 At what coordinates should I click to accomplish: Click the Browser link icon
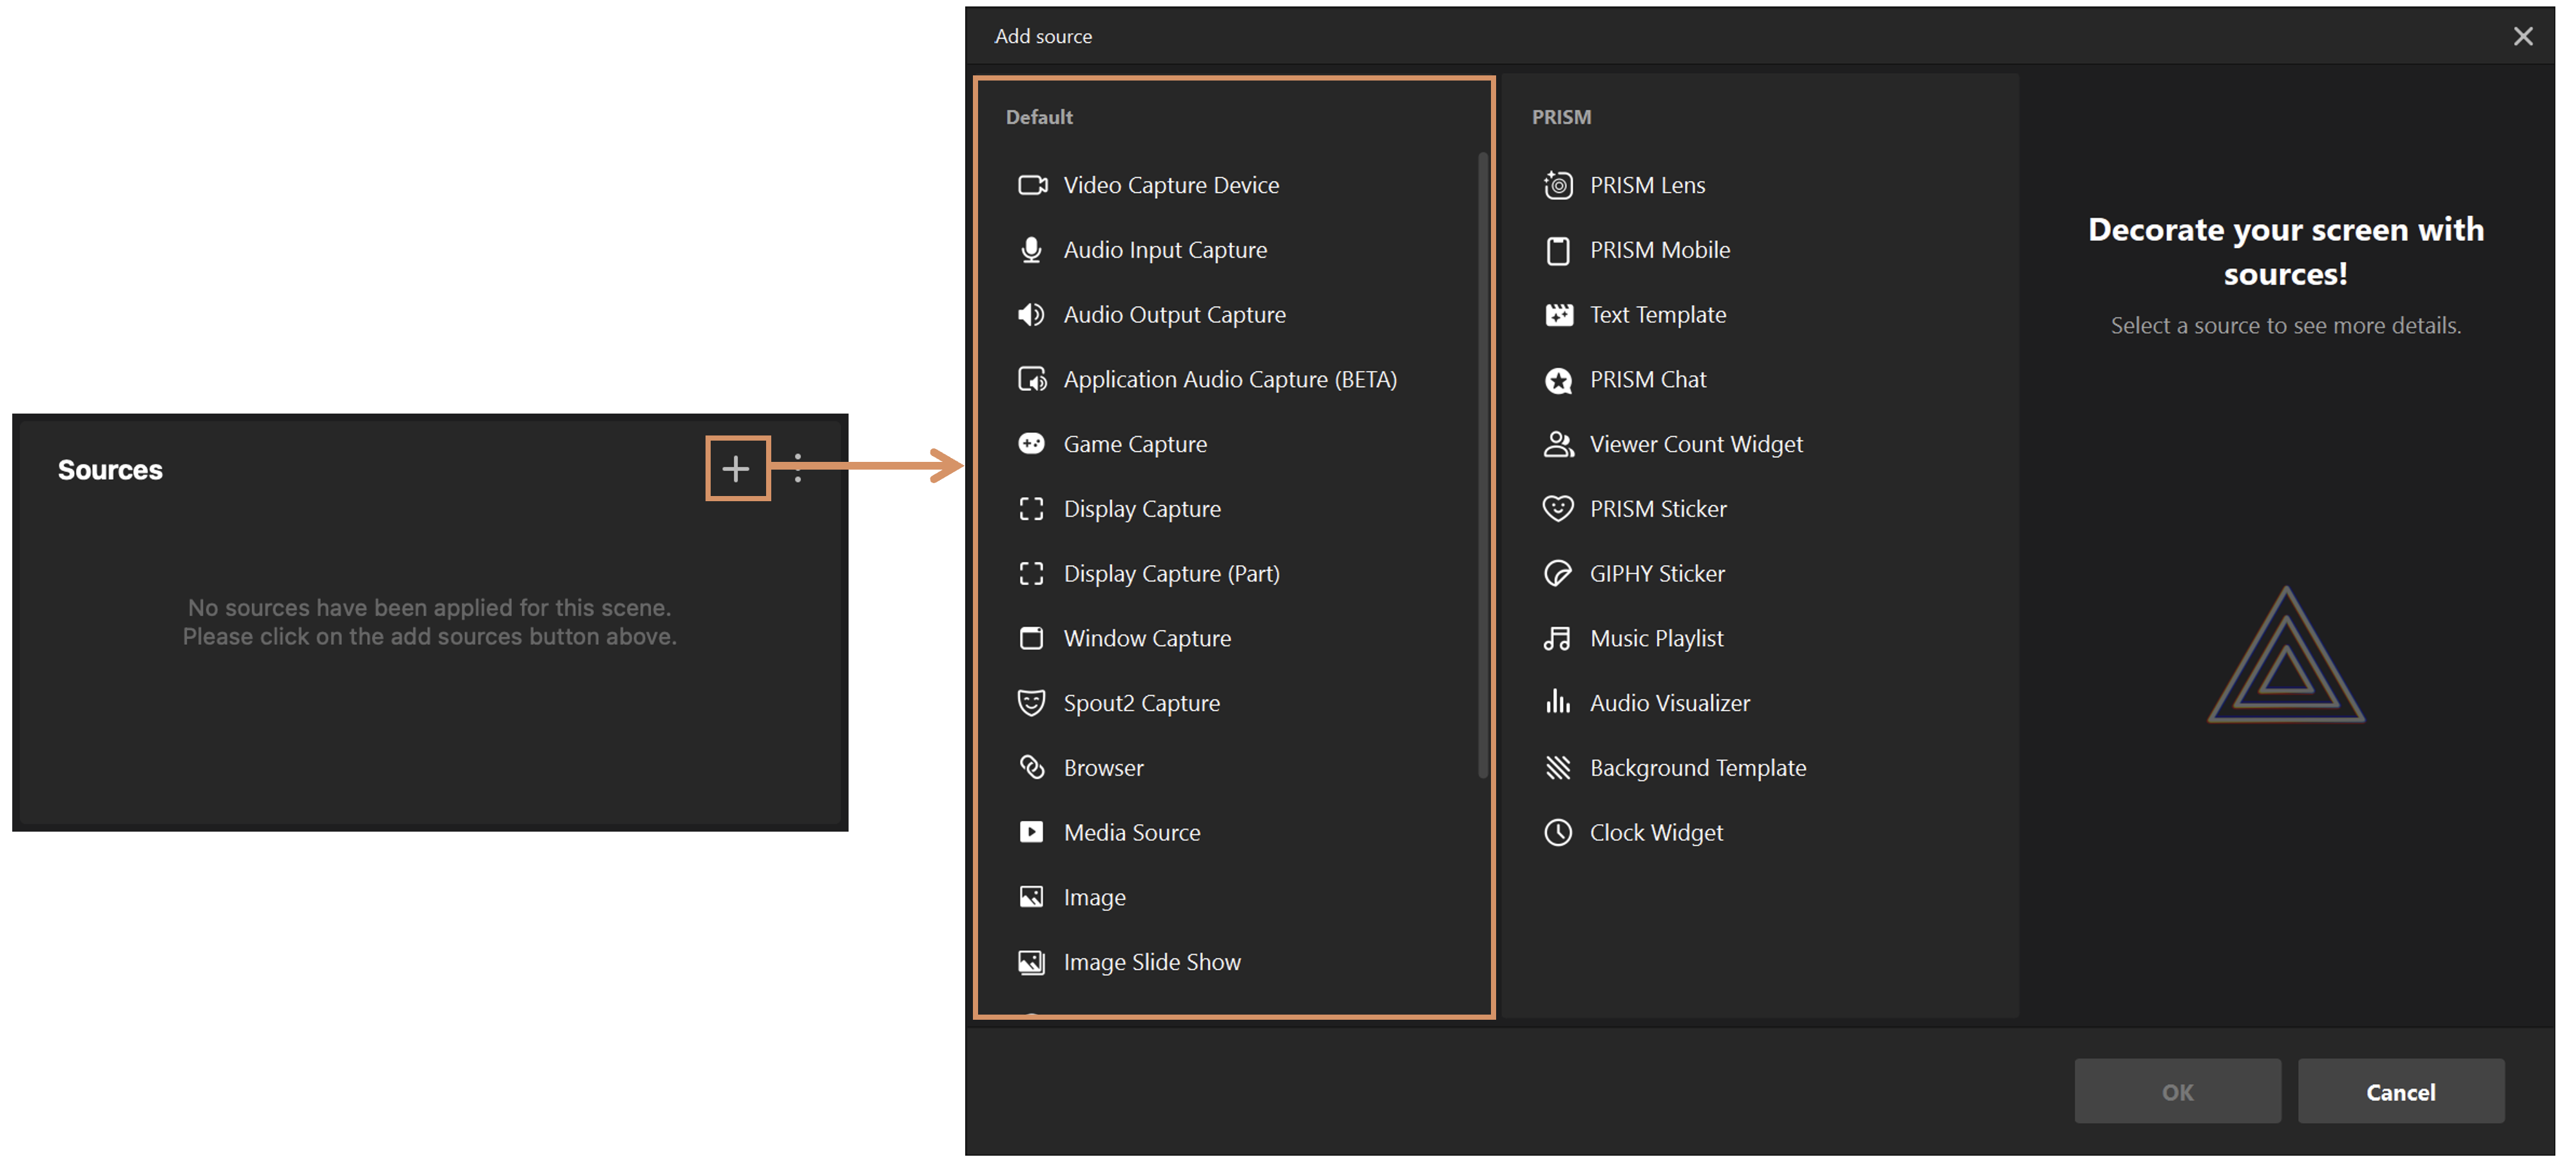pos(1031,768)
